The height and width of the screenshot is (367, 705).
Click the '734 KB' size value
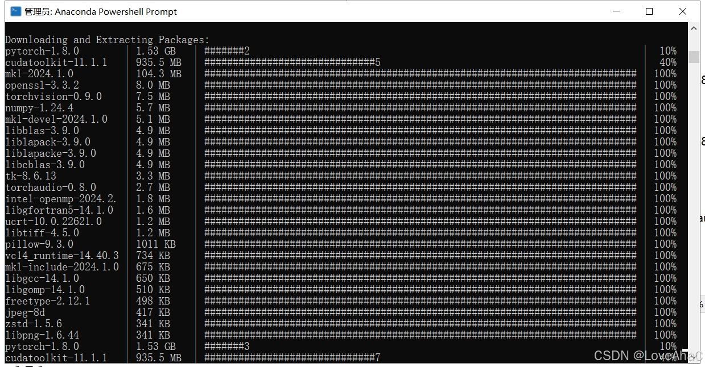click(153, 256)
